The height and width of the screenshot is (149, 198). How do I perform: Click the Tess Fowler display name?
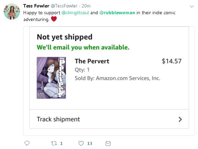click(36, 6)
